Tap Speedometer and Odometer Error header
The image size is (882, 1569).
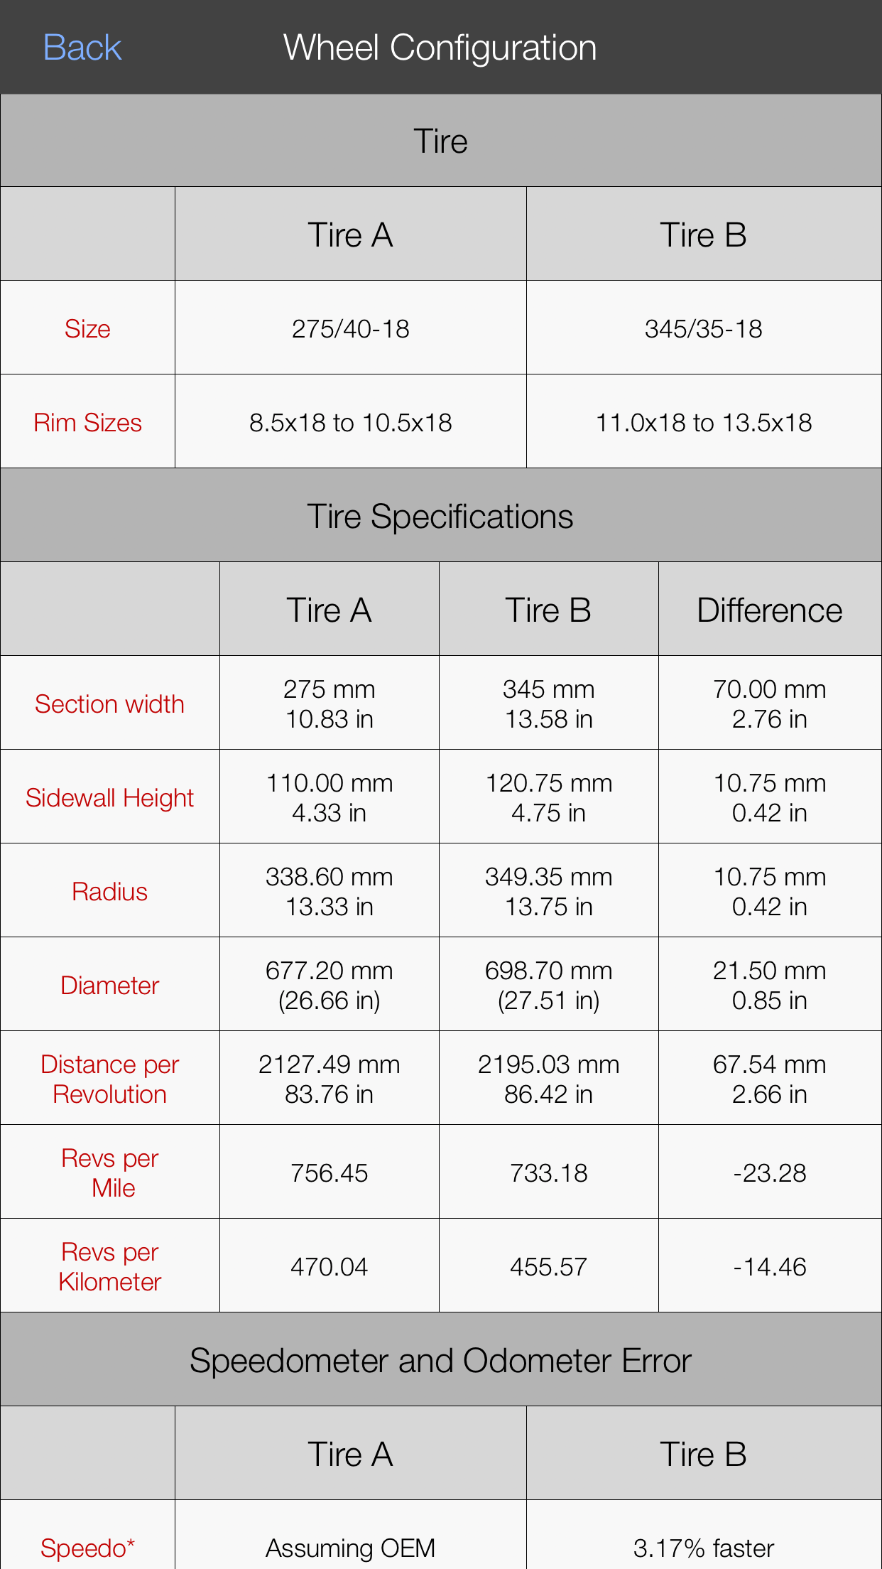pos(440,1360)
